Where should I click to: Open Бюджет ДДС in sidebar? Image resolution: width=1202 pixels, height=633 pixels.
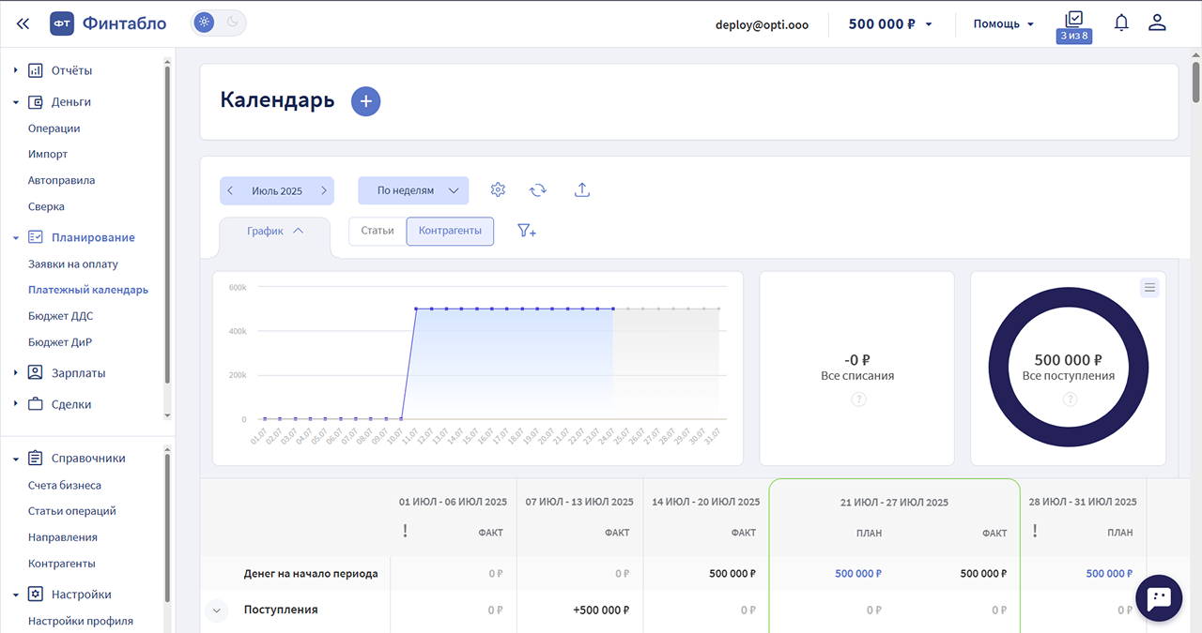pos(60,316)
